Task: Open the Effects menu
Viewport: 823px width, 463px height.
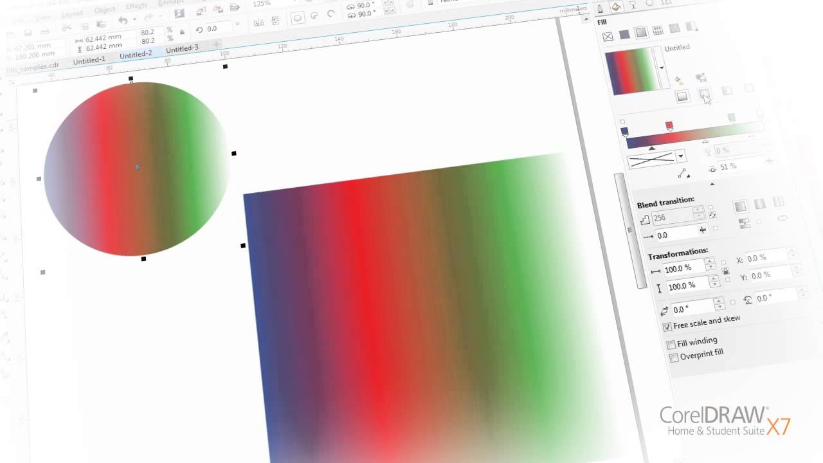Action: (x=136, y=6)
